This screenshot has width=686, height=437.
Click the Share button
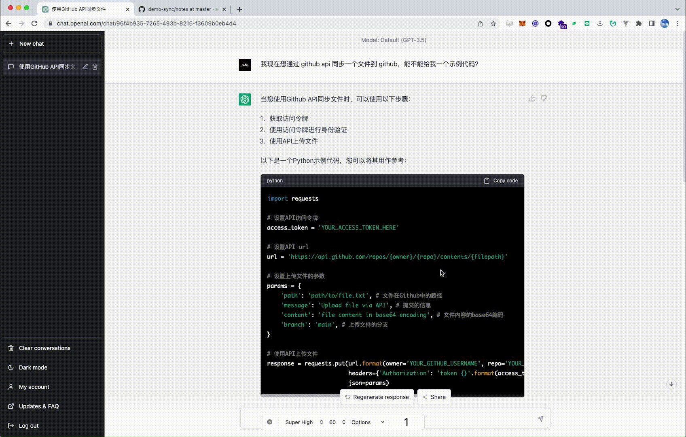pyautogui.click(x=434, y=397)
